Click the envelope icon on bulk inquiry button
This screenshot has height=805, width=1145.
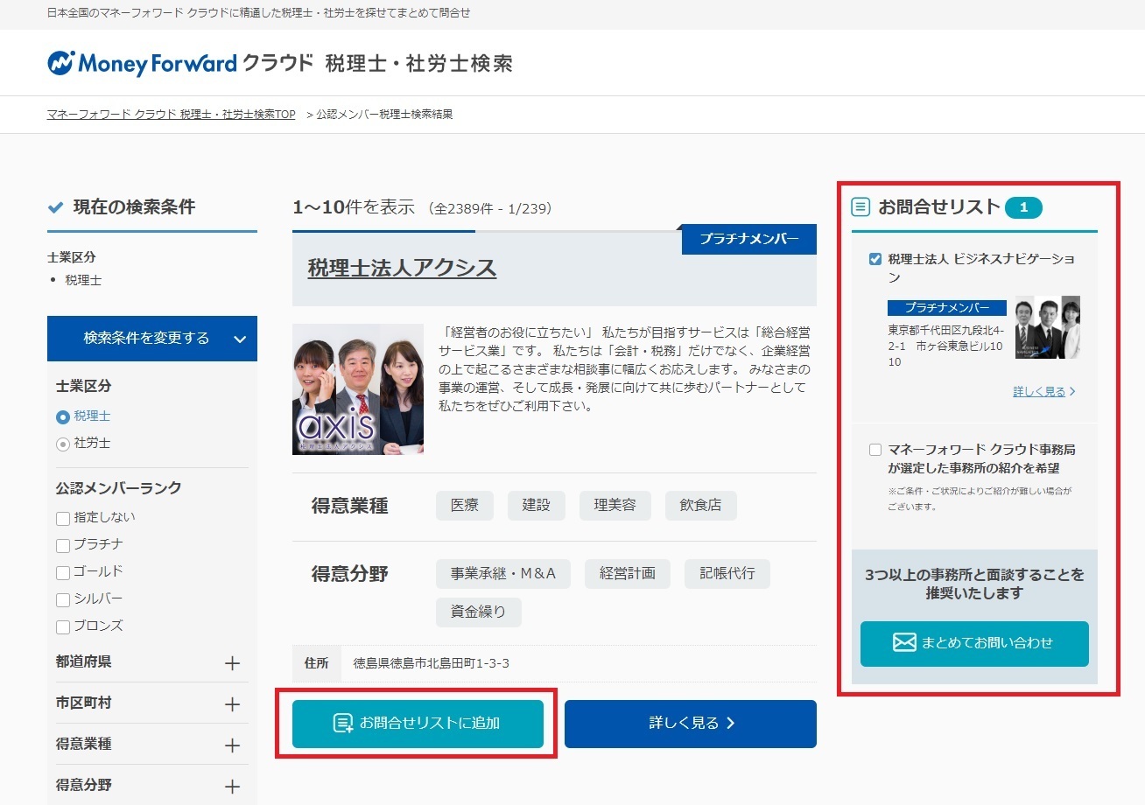pyautogui.click(x=904, y=643)
